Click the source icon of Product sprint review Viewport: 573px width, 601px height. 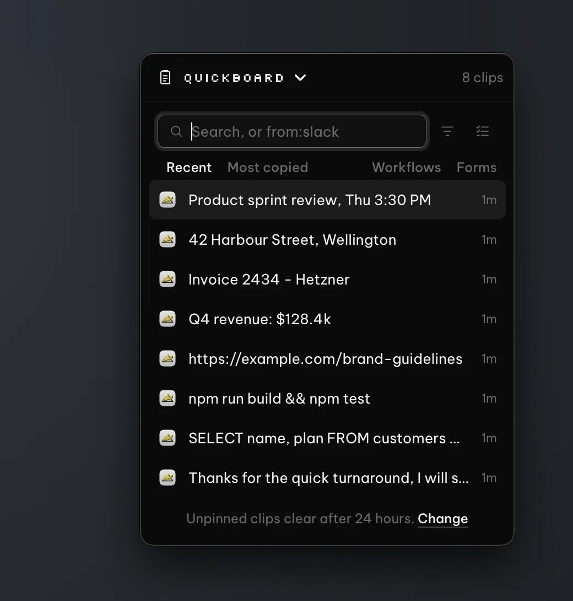click(167, 200)
